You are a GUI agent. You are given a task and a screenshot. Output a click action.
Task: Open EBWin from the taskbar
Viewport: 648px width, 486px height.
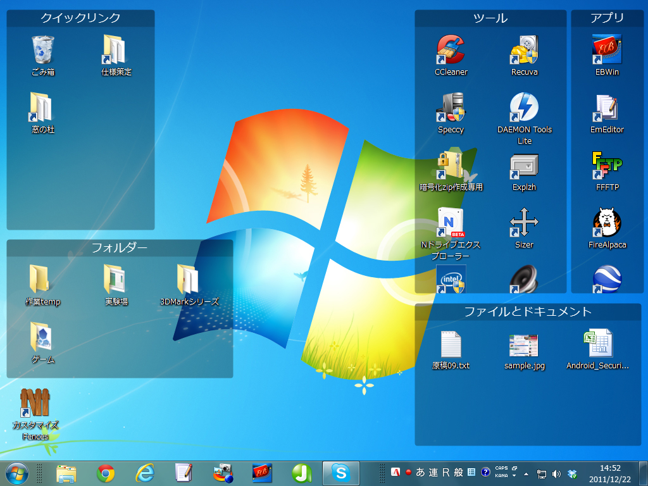262,473
